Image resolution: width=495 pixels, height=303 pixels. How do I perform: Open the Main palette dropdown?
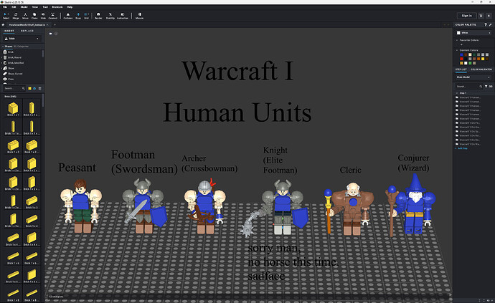pyautogui.click(x=22, y=39)
